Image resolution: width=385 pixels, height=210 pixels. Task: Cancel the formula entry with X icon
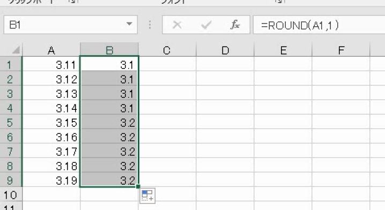177,25
